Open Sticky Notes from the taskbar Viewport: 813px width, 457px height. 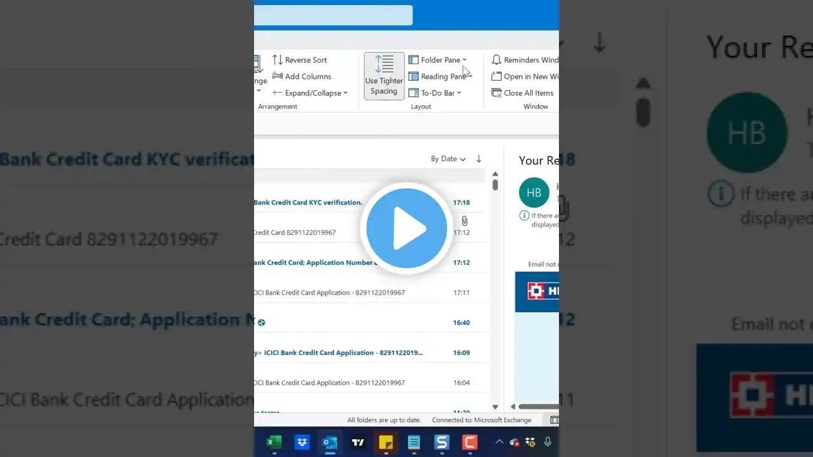[x=386, y=442]
